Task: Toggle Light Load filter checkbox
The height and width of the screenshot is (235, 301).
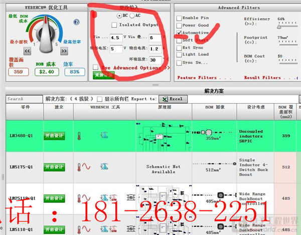Action: (x=179, y=55)
